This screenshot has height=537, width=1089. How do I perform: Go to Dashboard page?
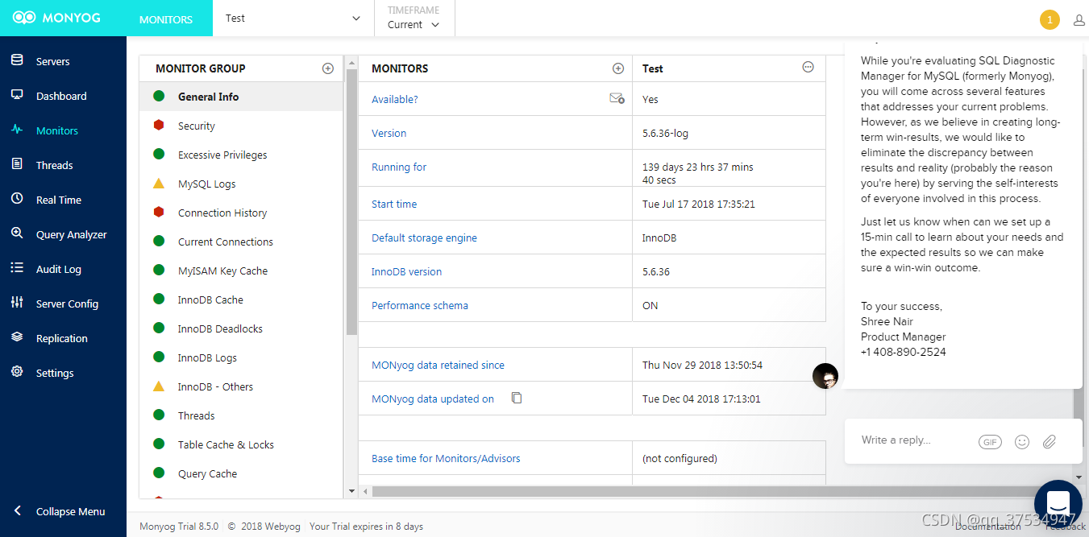tap(61, 96)
